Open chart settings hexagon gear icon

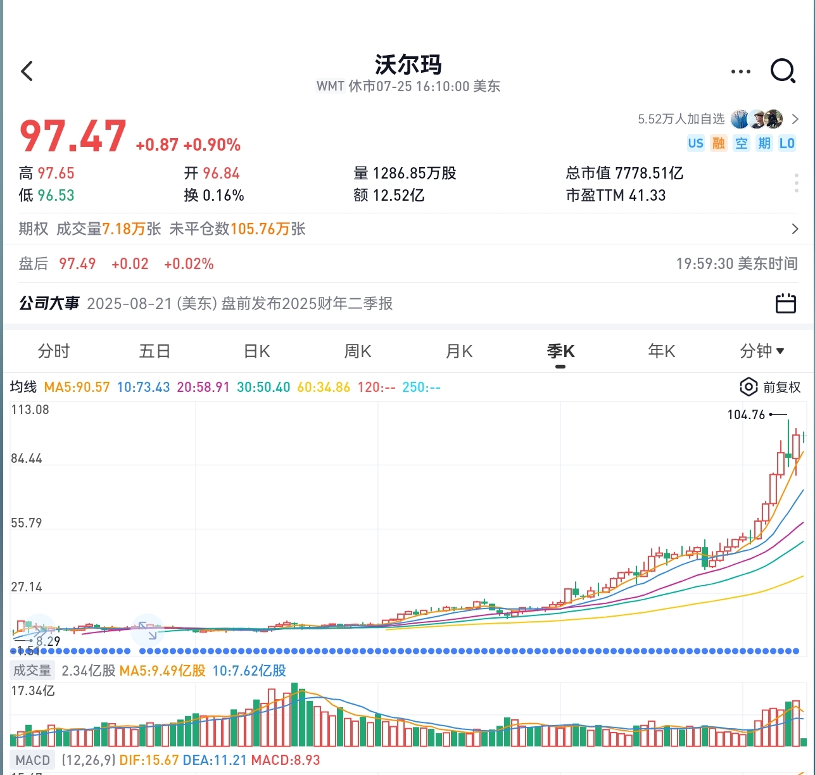point(748,387)
